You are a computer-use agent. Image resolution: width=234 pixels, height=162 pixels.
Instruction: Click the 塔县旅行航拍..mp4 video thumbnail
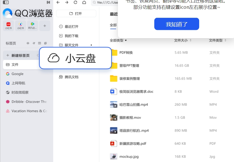point(114,131)
